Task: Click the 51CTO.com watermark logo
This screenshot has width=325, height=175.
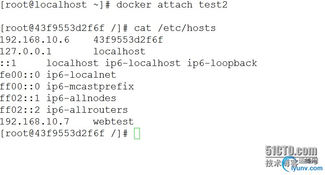Action: click(291, 151)
